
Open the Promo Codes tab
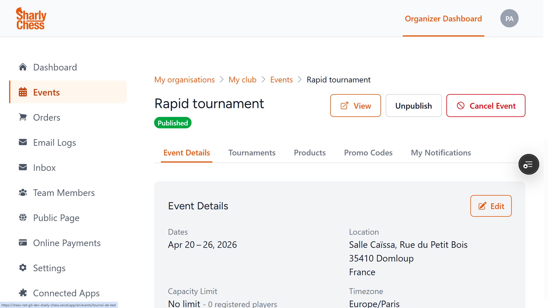(368, 153)
